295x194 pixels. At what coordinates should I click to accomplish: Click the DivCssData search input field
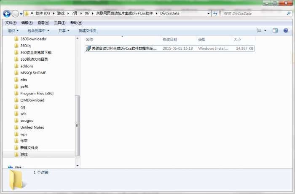click(x=254, y=13)
